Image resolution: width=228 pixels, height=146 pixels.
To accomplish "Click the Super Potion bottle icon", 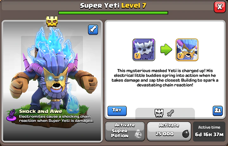I will tap(138, 134).
